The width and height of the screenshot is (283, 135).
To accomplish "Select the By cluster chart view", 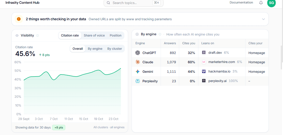I will pos(115,49).
